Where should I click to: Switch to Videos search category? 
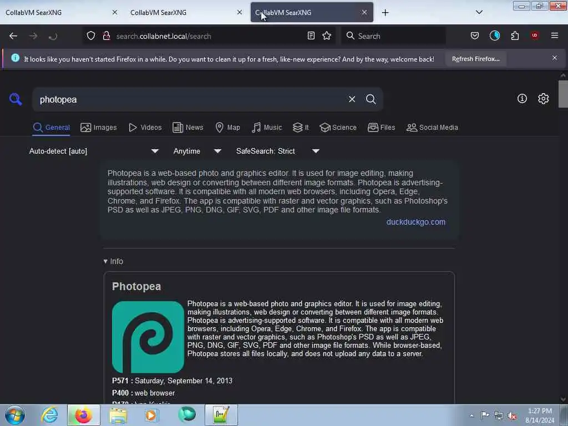145,127
